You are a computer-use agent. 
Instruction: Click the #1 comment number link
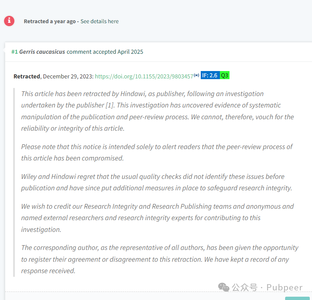tap(14, 52)
